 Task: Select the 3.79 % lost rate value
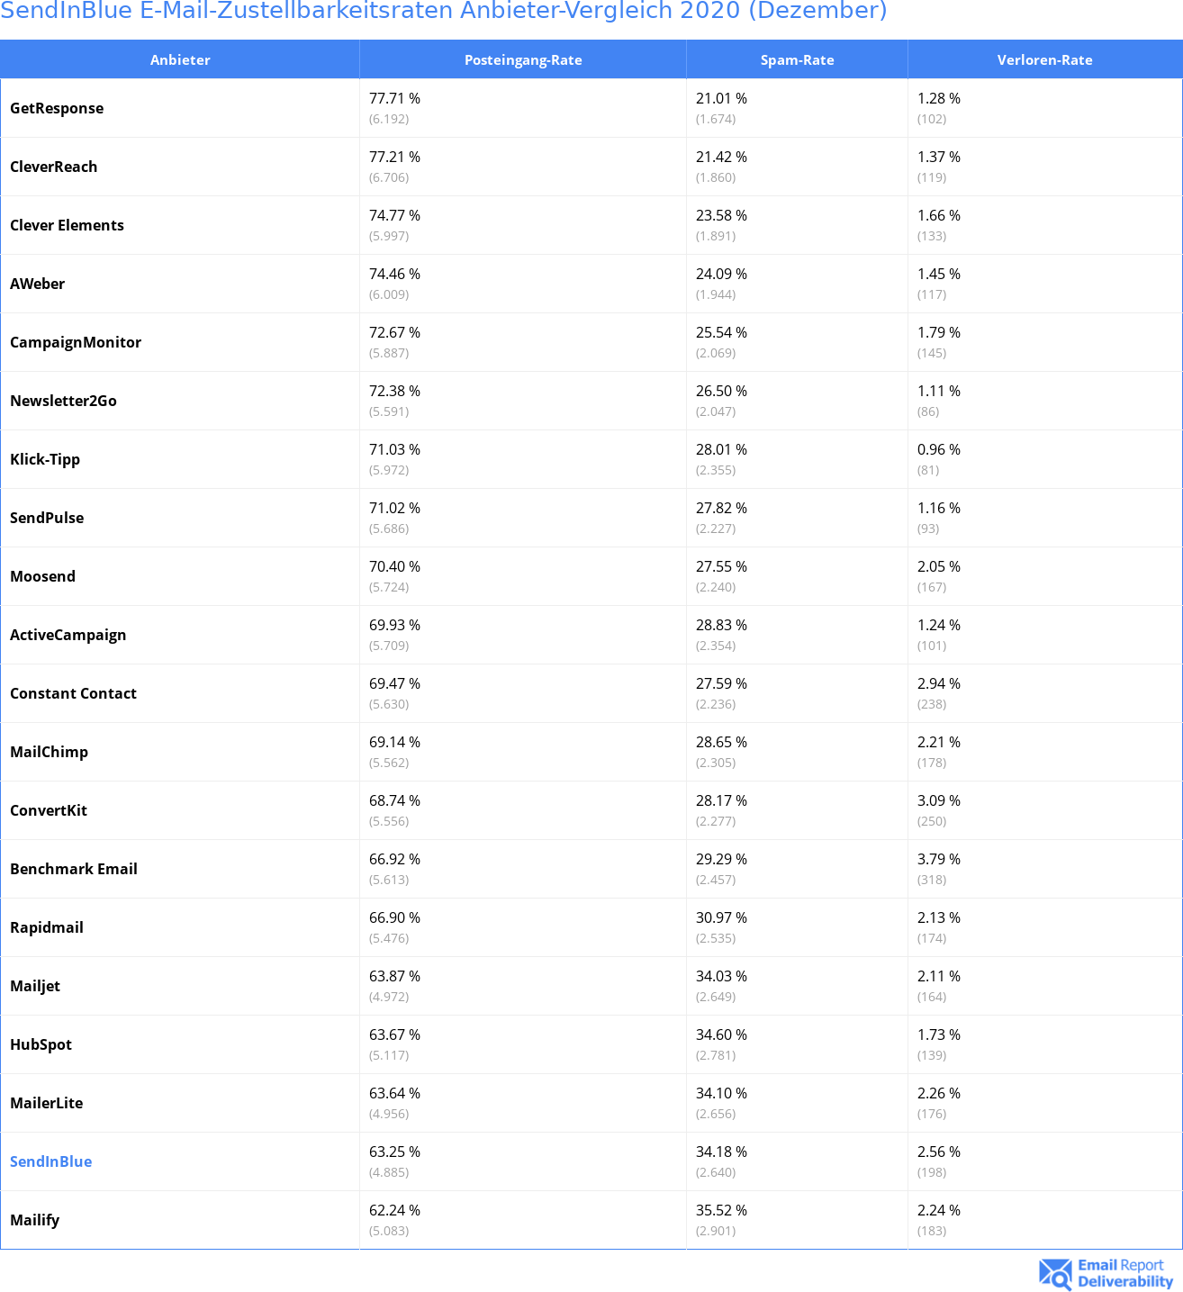[939, 859]
